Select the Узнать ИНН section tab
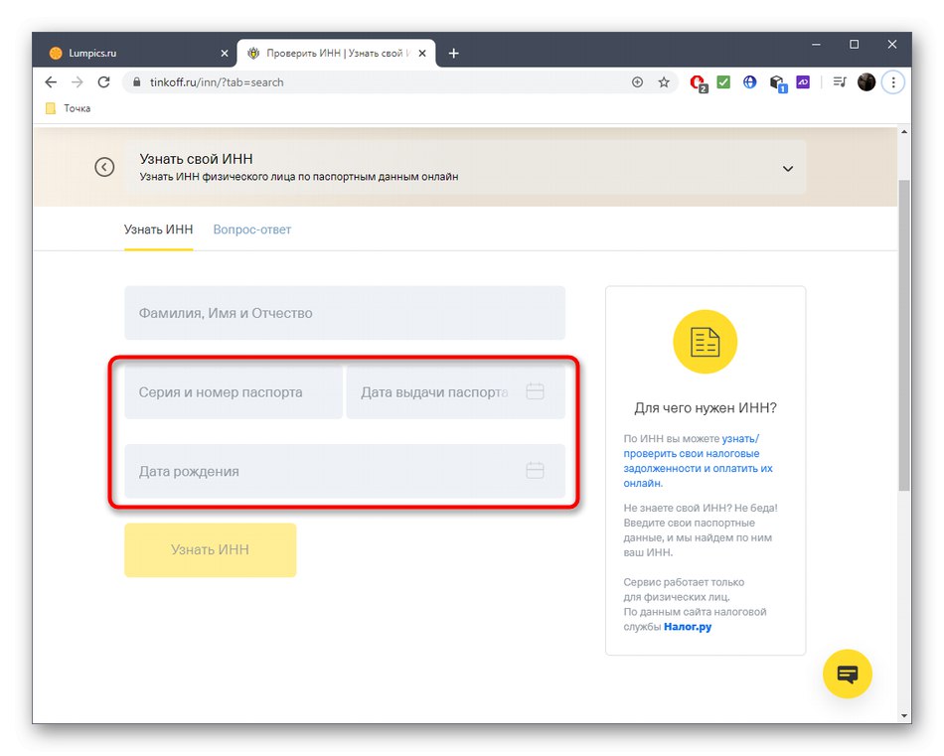The height and width of the screenshot is (756, 944). click(x=158, y=229)
